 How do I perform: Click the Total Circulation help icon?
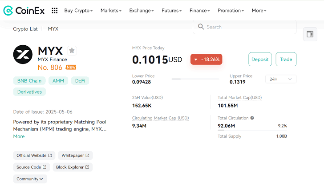pos(252,118)
